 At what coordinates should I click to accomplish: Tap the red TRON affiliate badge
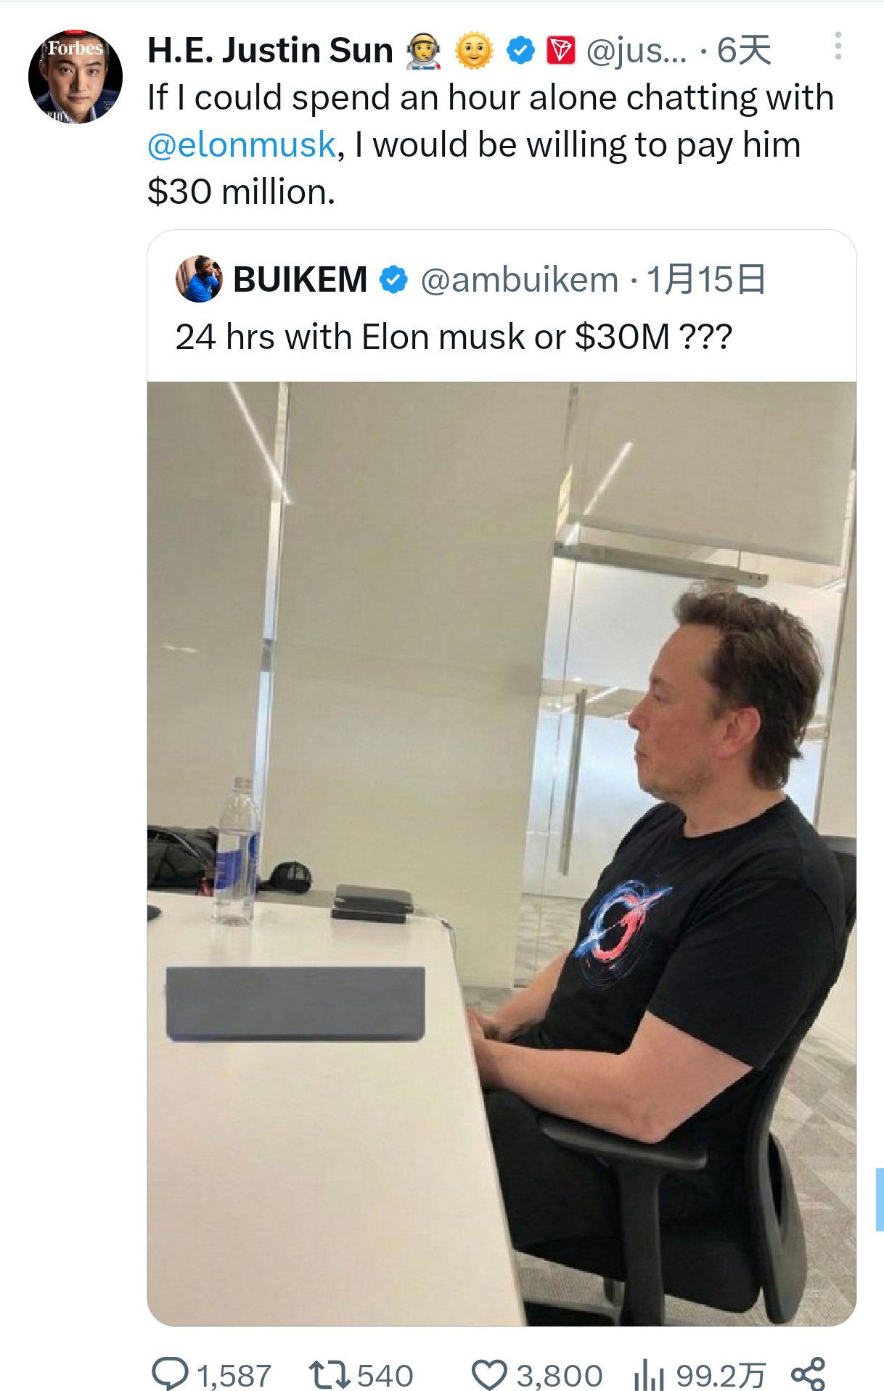[x=561, y=51]
